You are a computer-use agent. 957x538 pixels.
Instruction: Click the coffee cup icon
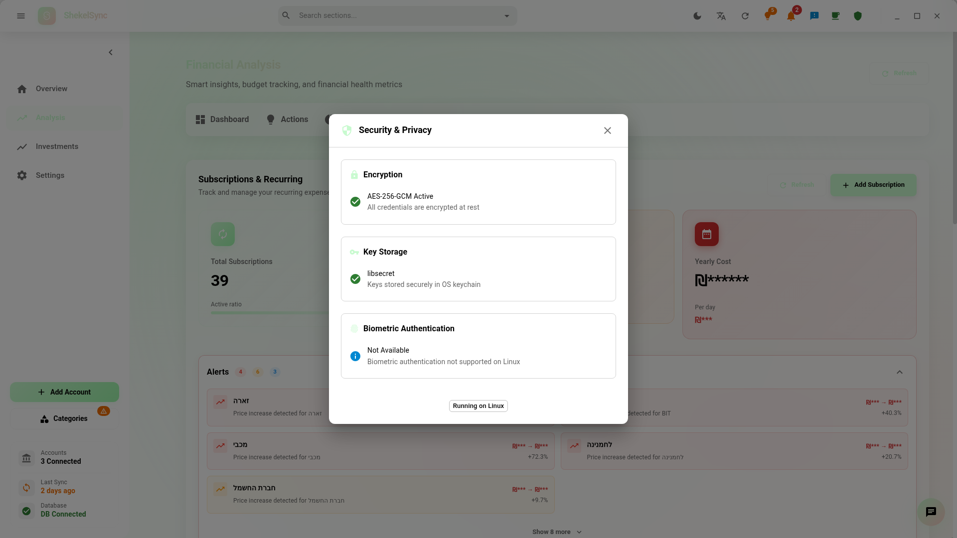(x=835, y=16)
